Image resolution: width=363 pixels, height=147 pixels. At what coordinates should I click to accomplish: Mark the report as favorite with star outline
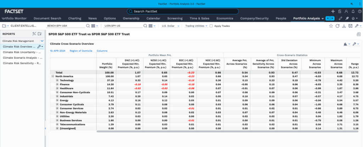click(x=331, y=26)
